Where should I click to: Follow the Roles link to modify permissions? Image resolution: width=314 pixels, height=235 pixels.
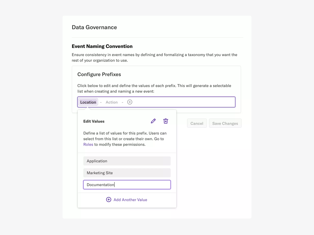coord(88,144)
